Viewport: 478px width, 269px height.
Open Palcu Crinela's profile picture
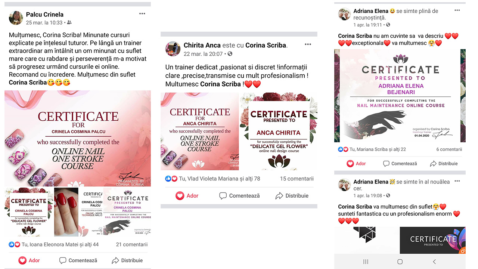click(x=16, y=18)
